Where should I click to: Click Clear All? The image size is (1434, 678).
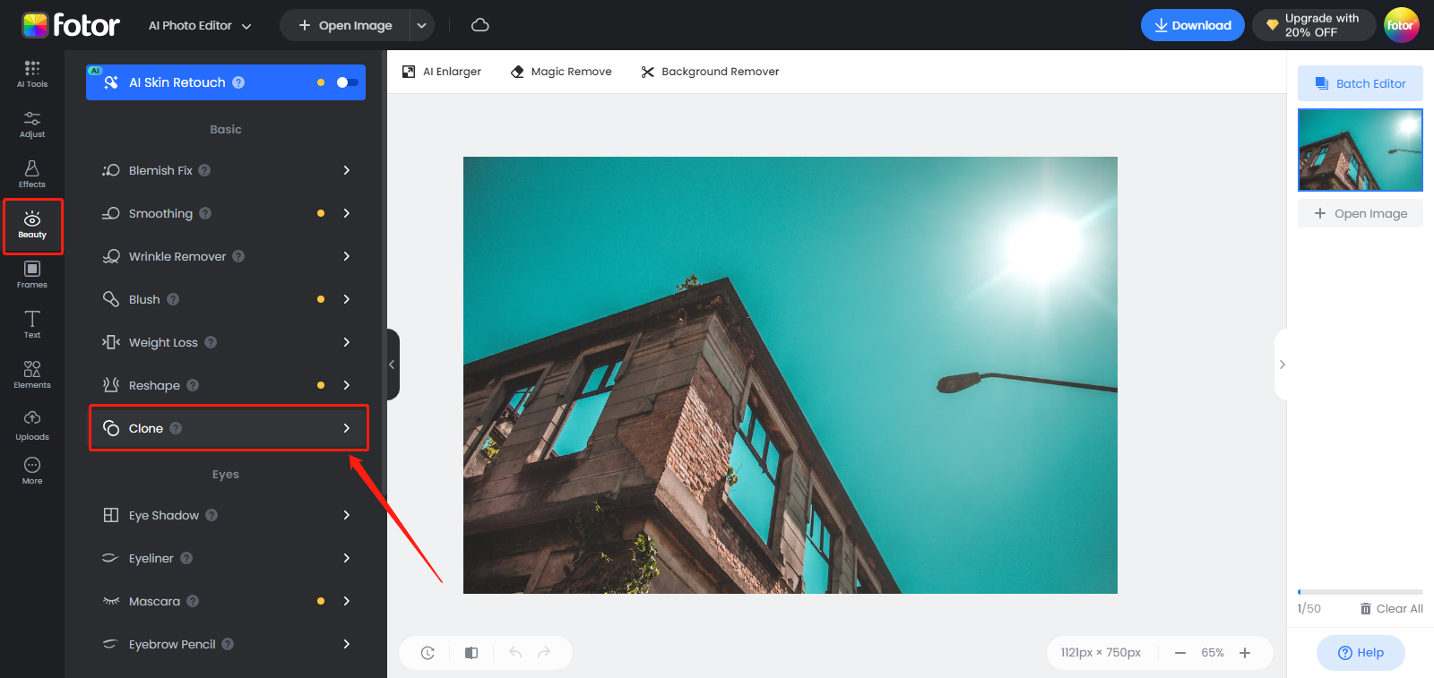1391,608
